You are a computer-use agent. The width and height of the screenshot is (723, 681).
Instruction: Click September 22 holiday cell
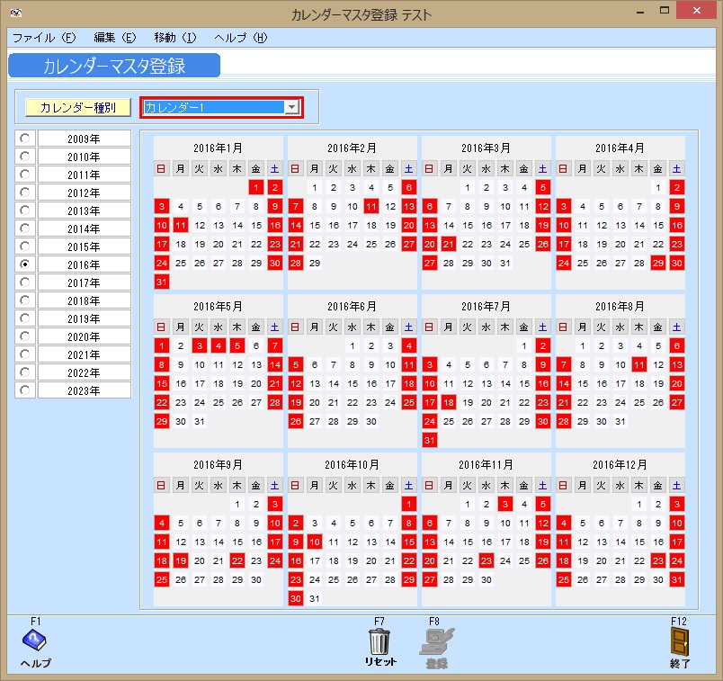[x=237, y=560]
